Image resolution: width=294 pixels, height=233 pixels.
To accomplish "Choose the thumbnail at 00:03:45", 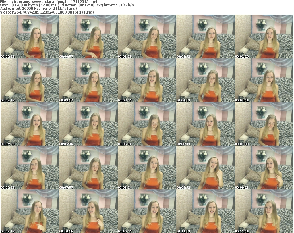I will click(x=147, y=80).
